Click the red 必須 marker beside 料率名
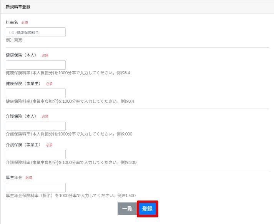 (x=25, y=23)
